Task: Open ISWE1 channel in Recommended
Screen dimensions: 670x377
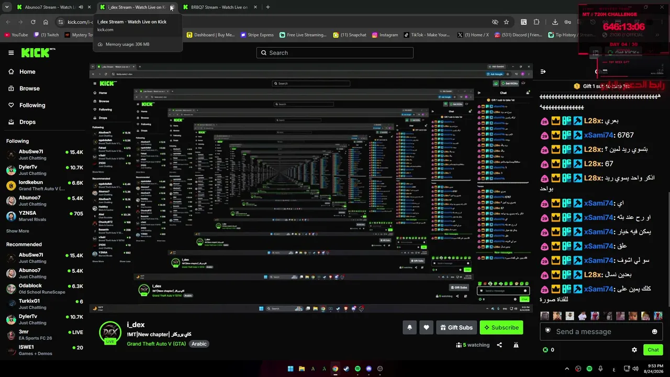Action: click(x=45, y=350)
